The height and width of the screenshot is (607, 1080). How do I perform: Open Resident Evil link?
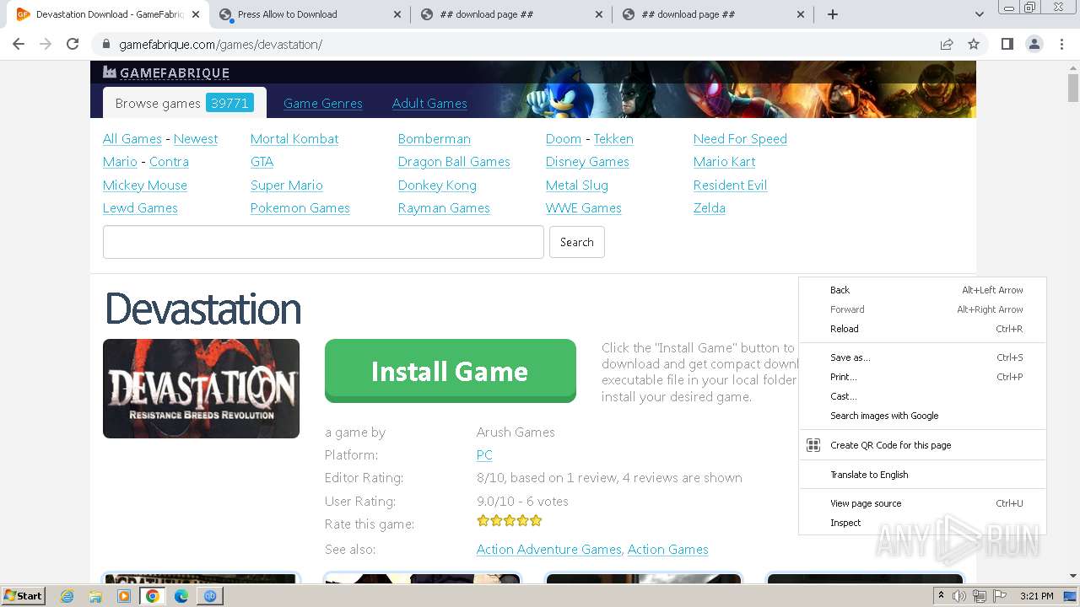730,185
